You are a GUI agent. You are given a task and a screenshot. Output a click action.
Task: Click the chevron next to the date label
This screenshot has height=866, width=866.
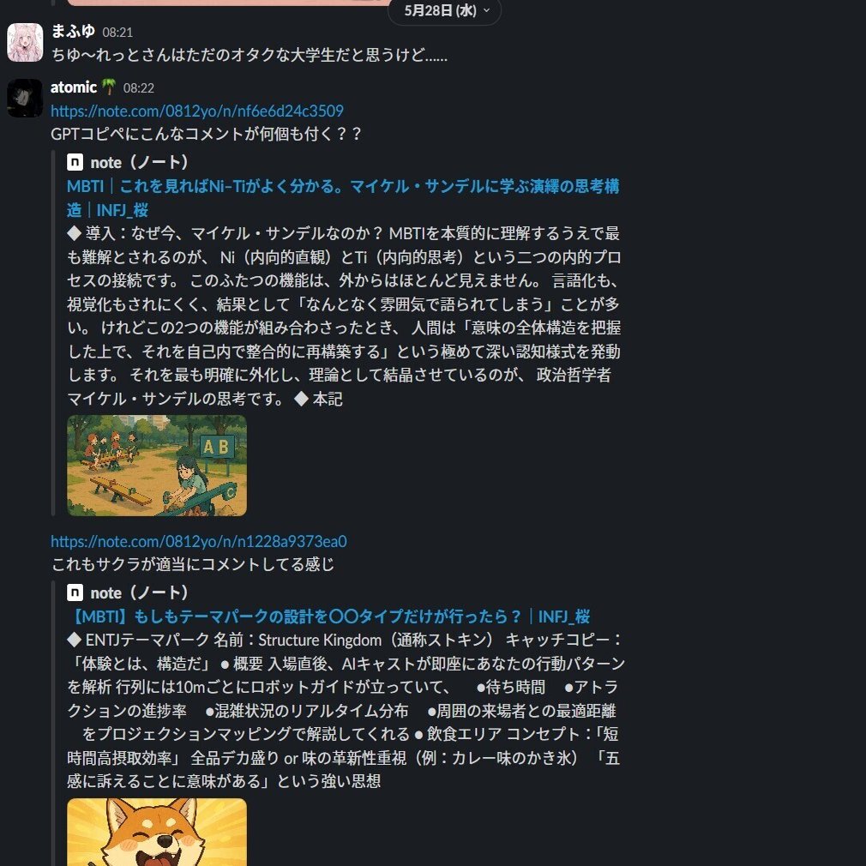click(x=486, y=10)
